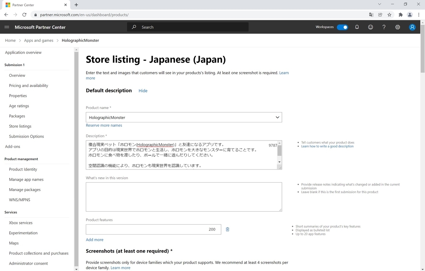Open Submission Options

pos(27,136)
